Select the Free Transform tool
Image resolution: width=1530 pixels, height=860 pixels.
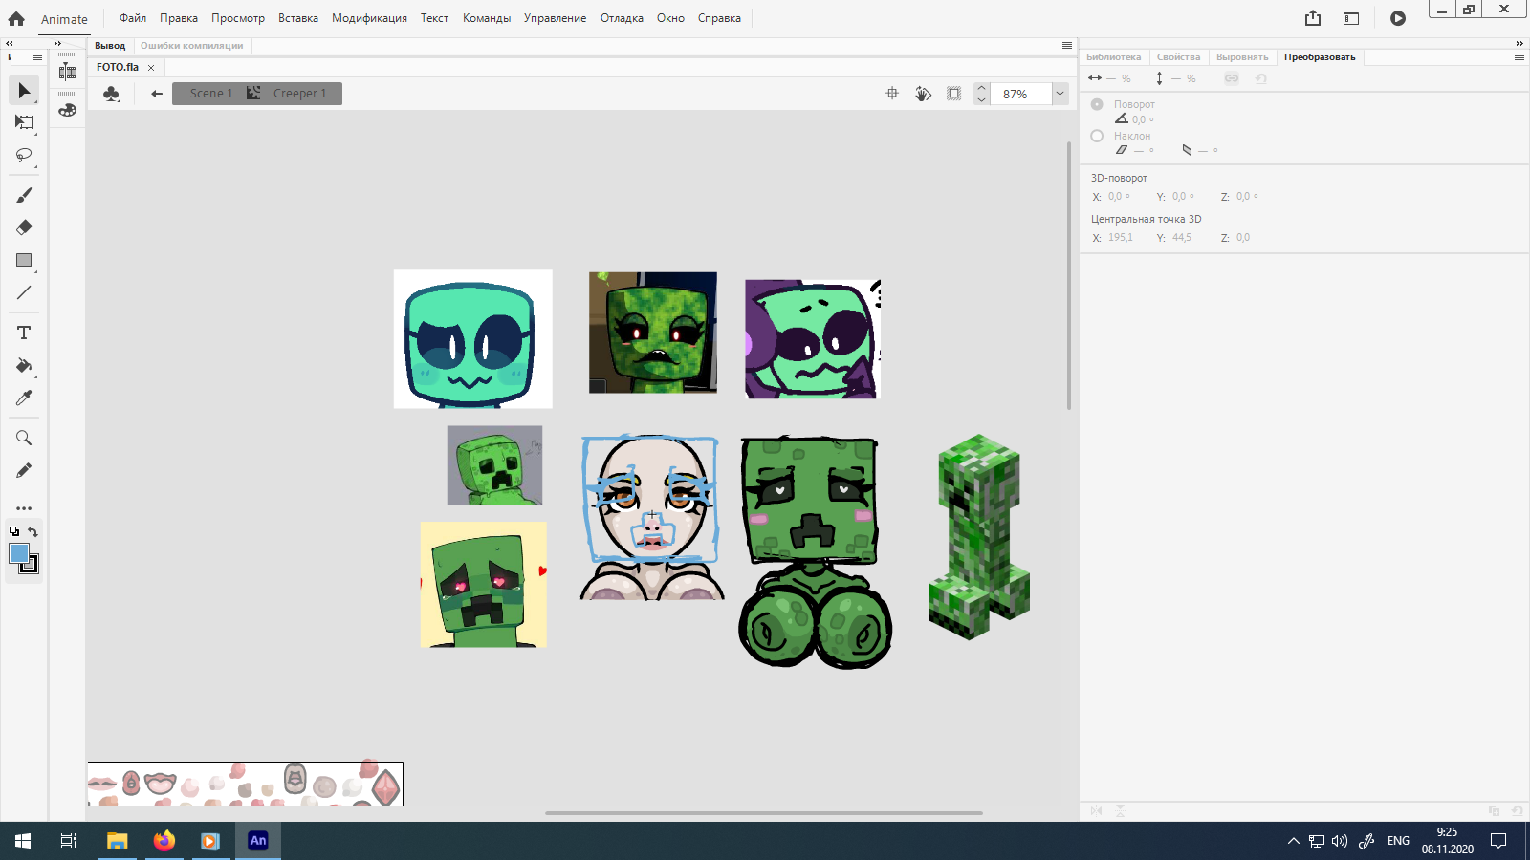[x=24, y=122]
